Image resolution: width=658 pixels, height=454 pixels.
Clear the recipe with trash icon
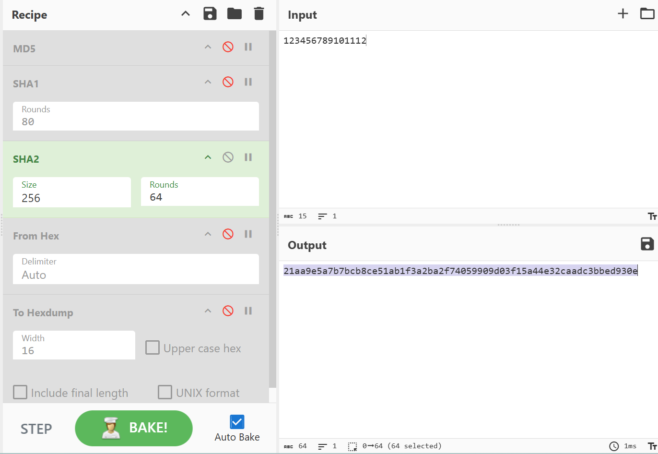[259, 13]
